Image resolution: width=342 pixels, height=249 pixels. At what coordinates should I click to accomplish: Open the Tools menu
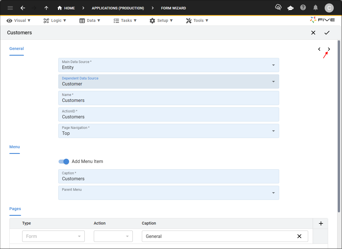[x=197, y=20]
